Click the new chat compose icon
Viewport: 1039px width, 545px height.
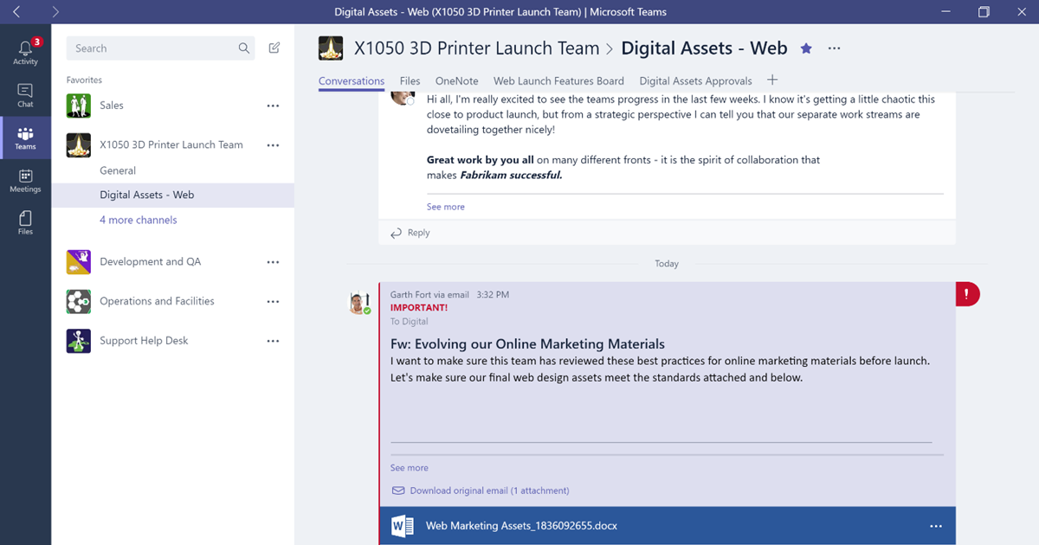coord(274,48)
